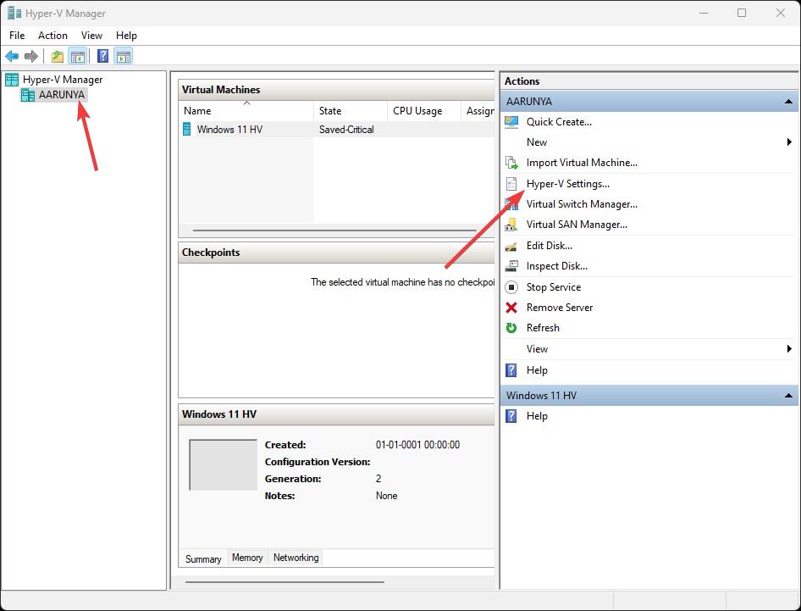Select the Windows 11 HV row
This screenshot has height=611, width=801.
click(x=337, y=130)
